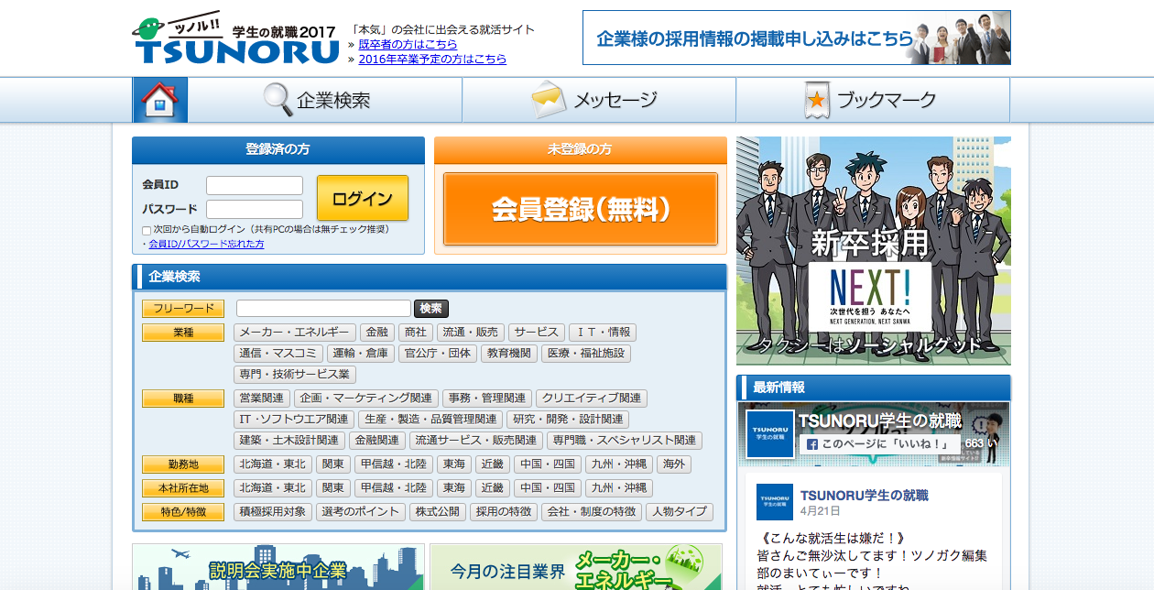
Task: Open the メッセージ navigation tab
Action: click(x=599, y=100)
